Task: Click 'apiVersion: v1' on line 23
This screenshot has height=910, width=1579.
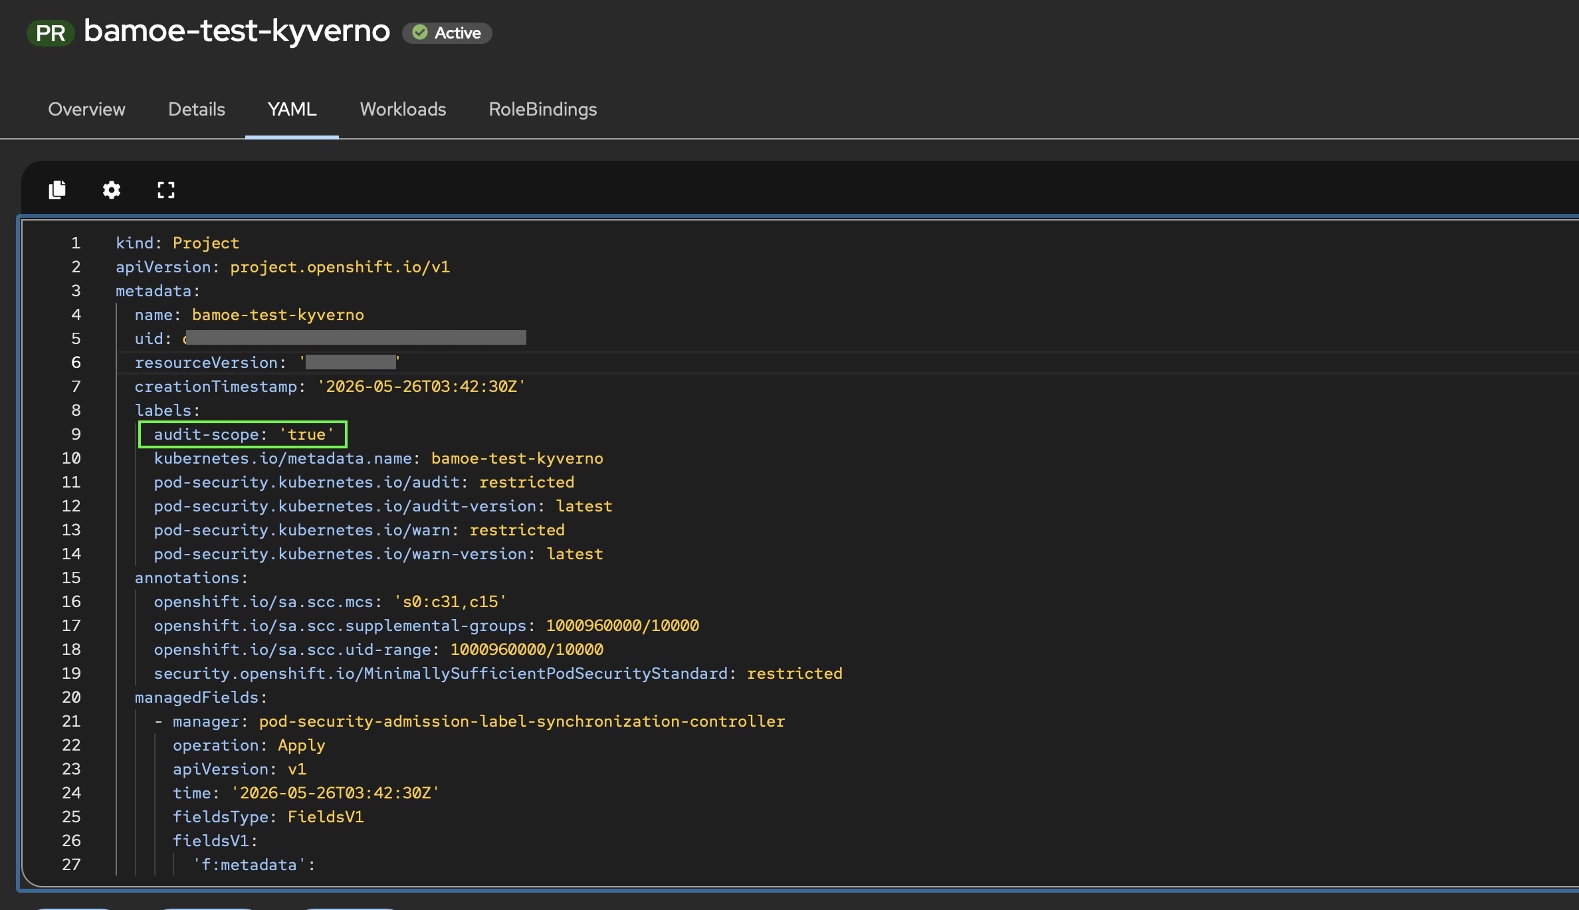Action: point(240,769)
